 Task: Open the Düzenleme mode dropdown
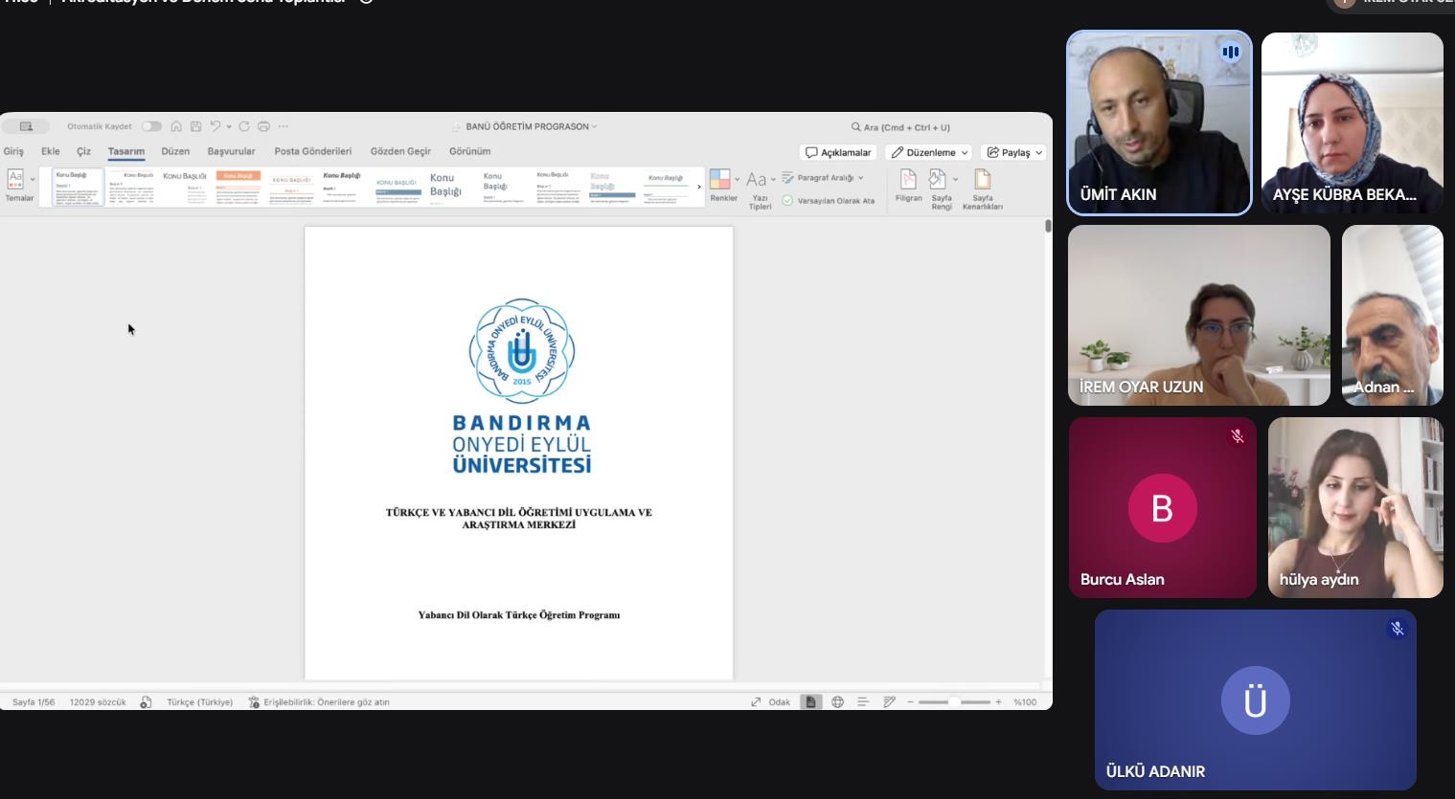point(929,152)
